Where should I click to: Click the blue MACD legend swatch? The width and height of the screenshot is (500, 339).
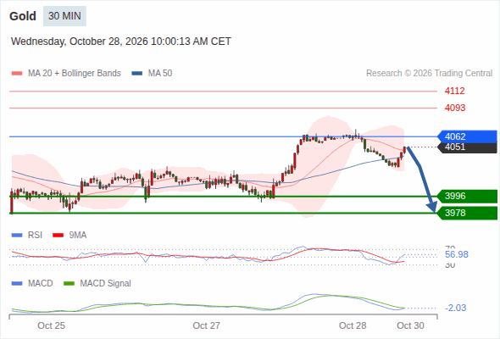point(17,284)
